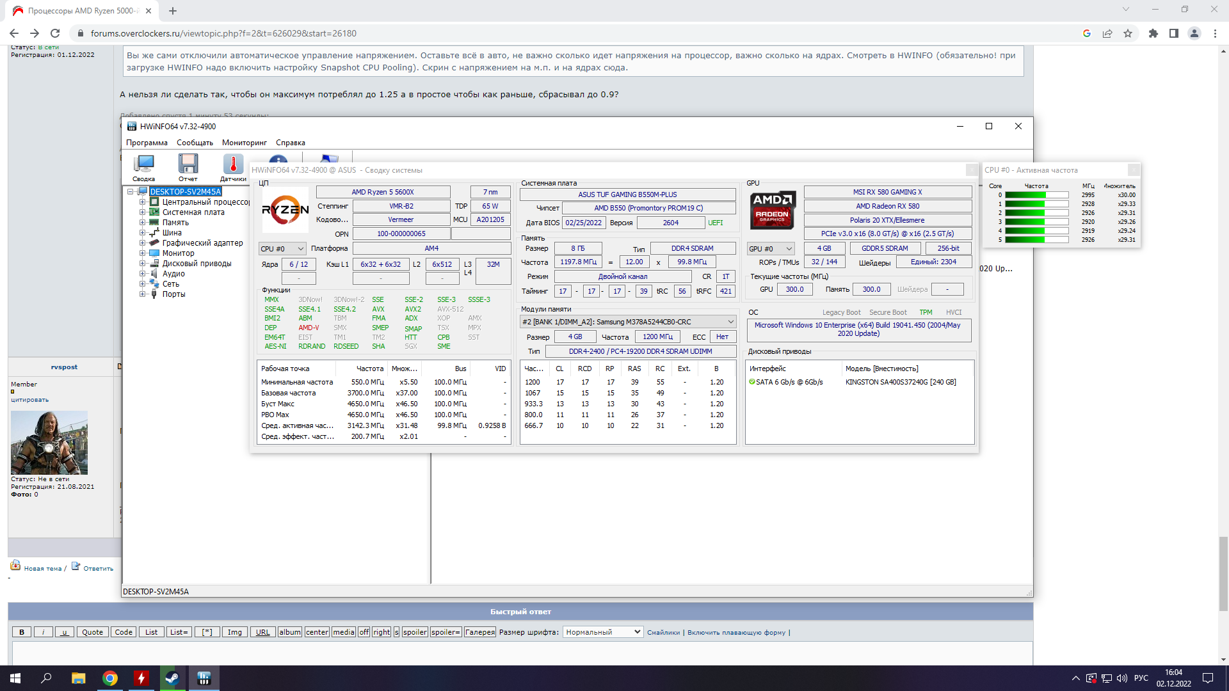Open the Справка menu
1229x691 pixels.
coord(290,143)
